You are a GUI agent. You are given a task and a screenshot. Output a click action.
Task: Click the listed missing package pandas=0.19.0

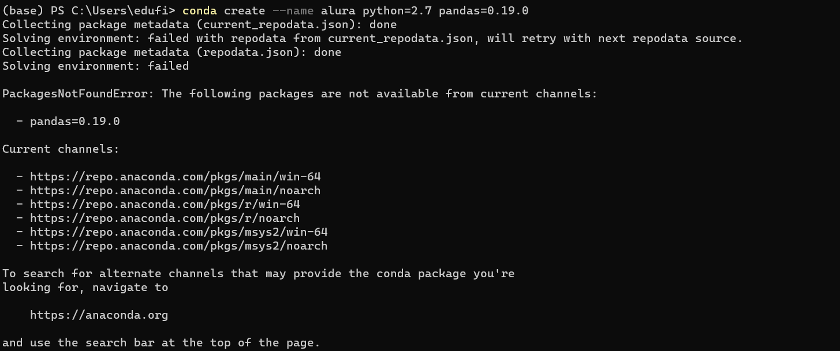click(75, 122)
